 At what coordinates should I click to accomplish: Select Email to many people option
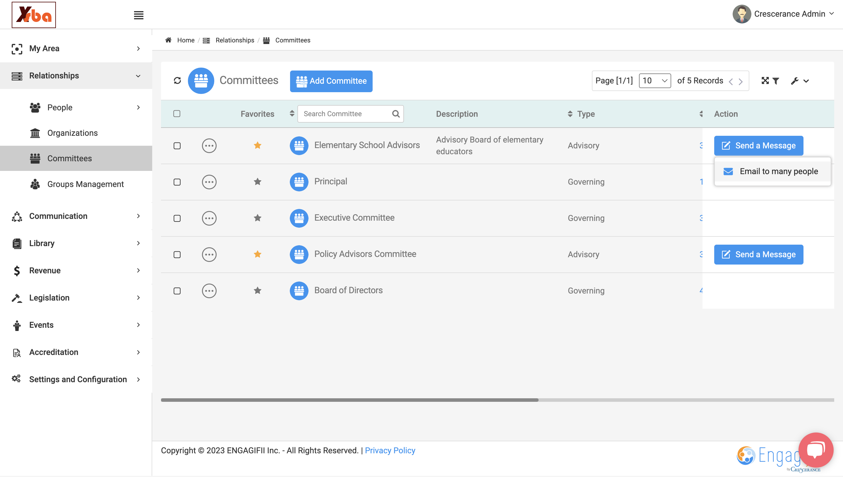[772, 171]
